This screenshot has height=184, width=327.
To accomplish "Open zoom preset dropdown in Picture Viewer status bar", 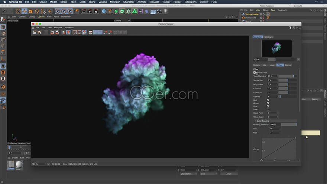I will pyautogui.click(x=48, y=164).
